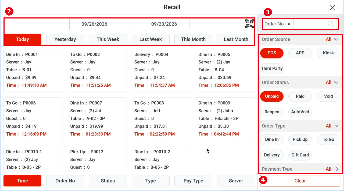Image resolution: width=344 pixels, height=191 pixels.
Task: Open the Order No search type dropdown
Action: [278, 24]
